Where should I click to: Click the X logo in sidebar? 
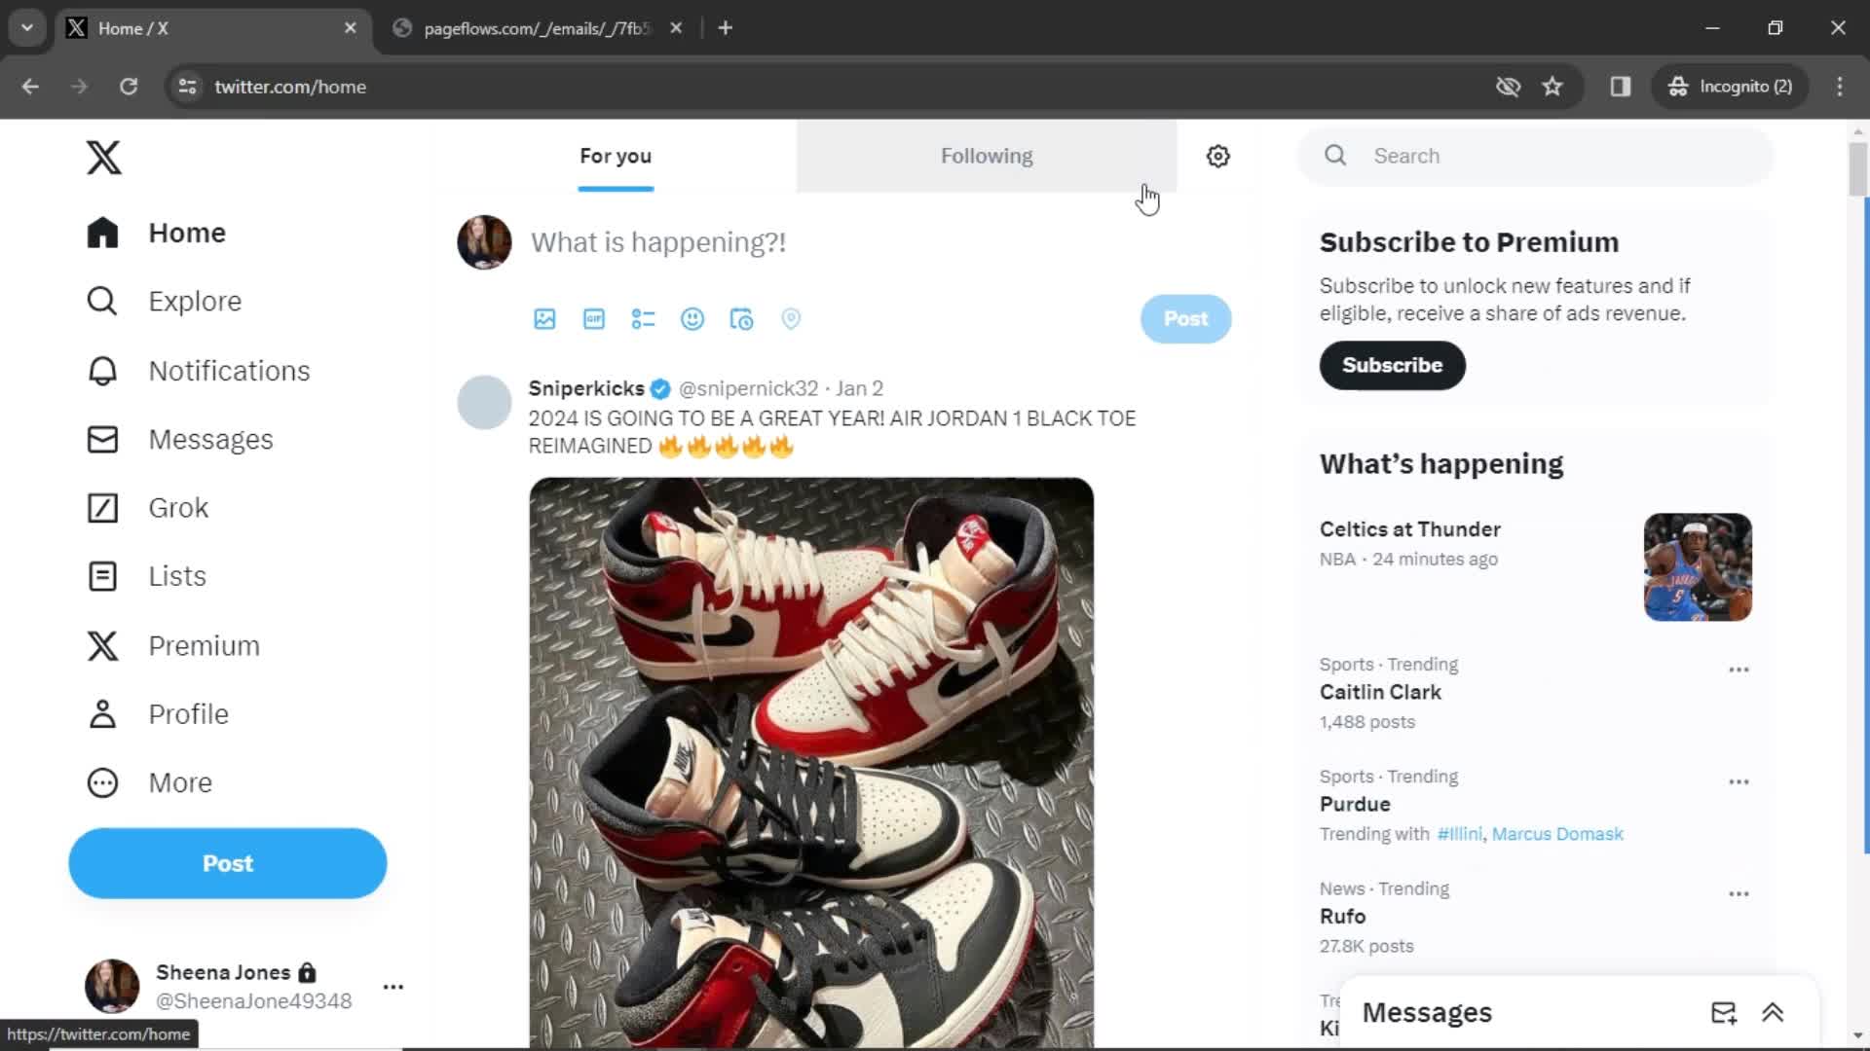pyautogui.click(x=103, y=157)
